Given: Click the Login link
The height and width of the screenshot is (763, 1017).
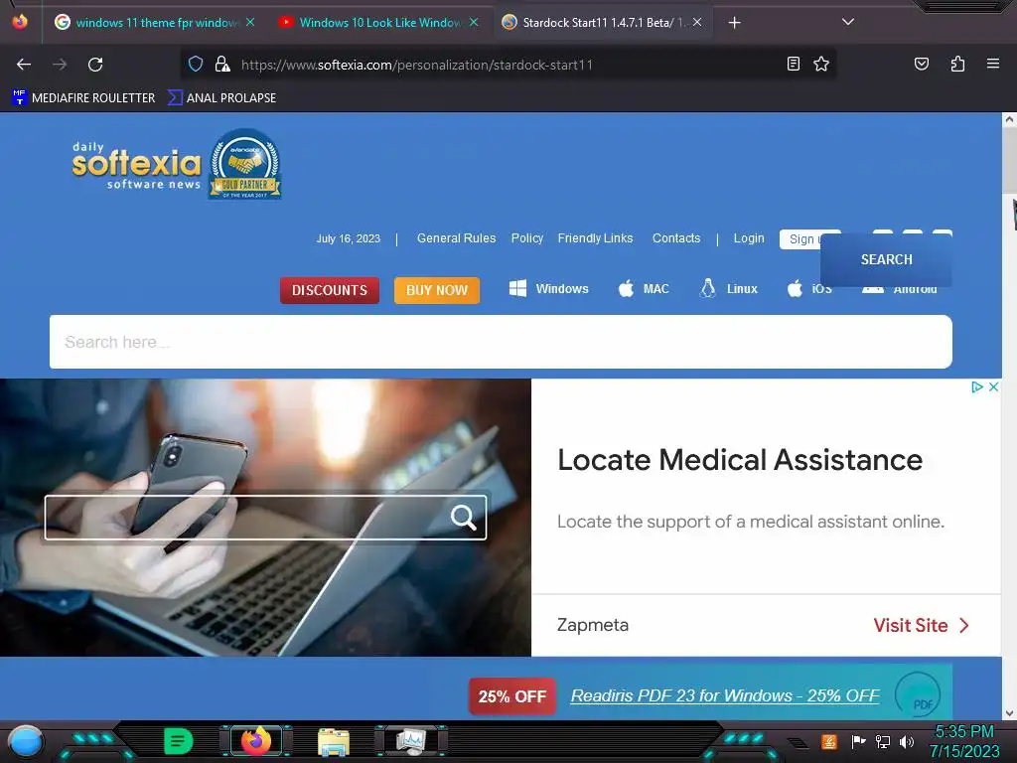Looking at the screenshot, I should [x=749, y=238].
